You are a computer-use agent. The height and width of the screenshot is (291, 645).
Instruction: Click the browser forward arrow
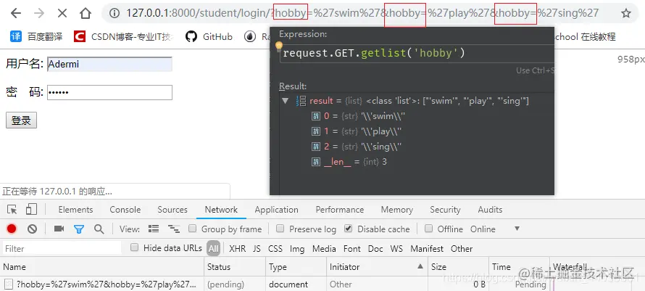coord(39,14)
